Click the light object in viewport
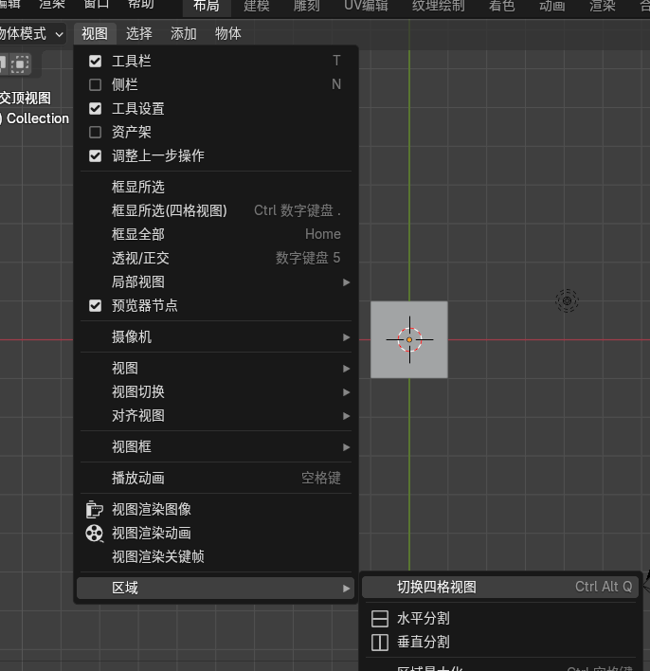 (x=567, y=300)
